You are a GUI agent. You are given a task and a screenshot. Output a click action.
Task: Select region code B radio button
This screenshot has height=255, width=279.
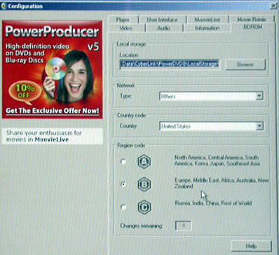coord(123,184)
